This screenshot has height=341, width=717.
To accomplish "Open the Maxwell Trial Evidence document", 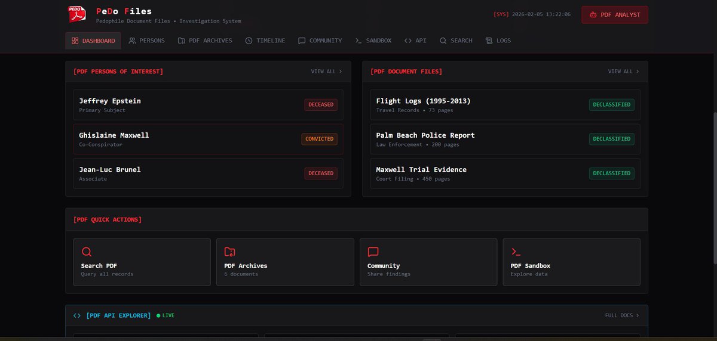I will tap(505, 173).
